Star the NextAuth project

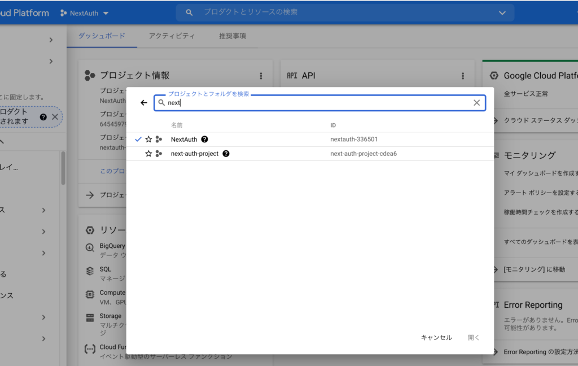coord(148,139)
